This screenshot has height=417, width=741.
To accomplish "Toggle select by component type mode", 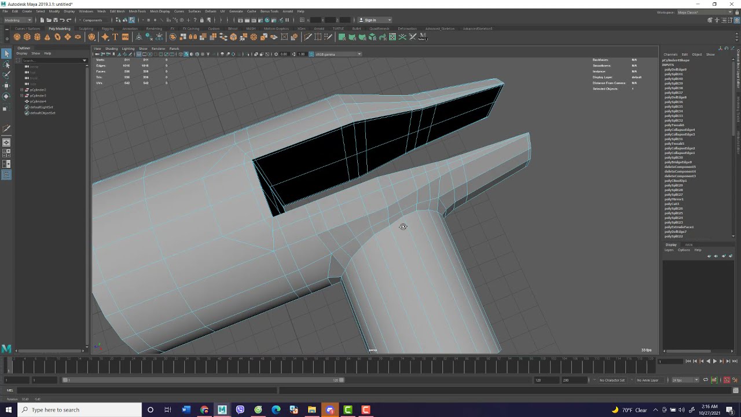I will tap(132, 20).
